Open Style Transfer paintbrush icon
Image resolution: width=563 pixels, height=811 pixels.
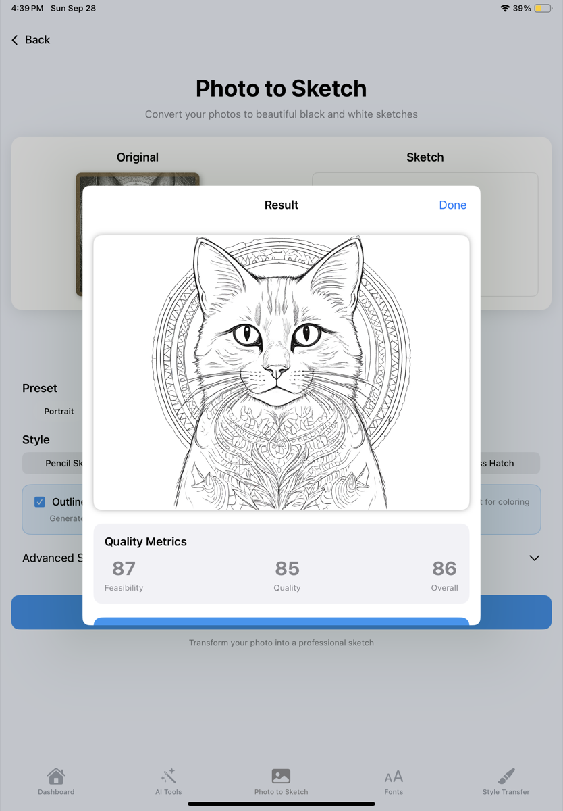coord(506,776)
